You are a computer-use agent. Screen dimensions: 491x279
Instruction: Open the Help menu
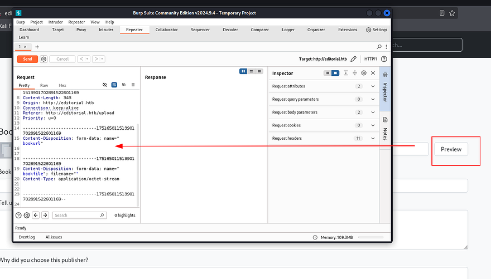(109, 22)
